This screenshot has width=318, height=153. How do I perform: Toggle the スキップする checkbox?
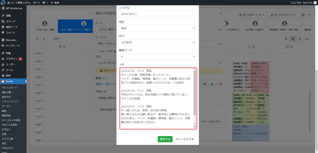pyautogui.click(x=97, y=51)
